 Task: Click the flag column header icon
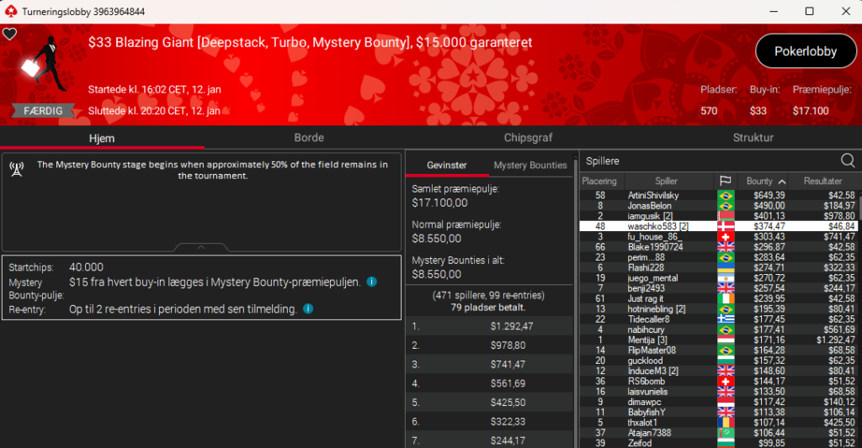point(724,181)
